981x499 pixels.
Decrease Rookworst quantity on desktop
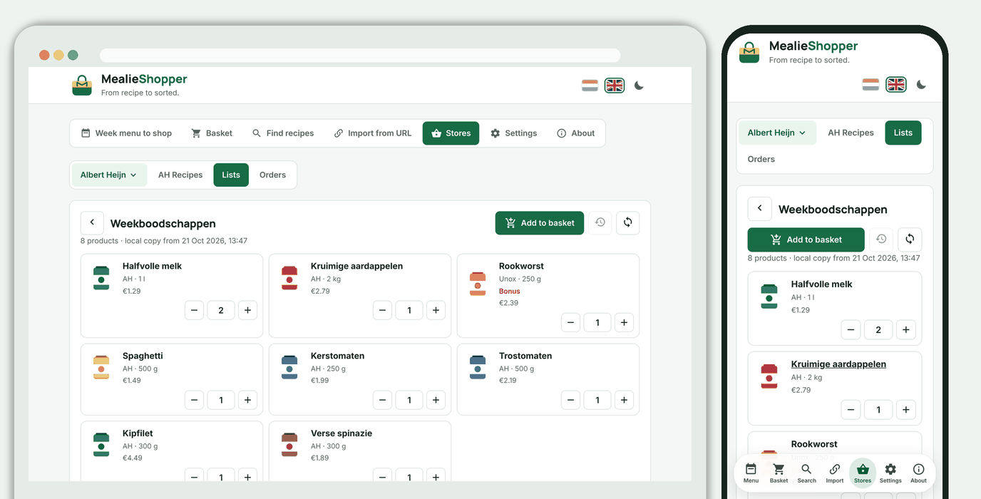[570, 322]
